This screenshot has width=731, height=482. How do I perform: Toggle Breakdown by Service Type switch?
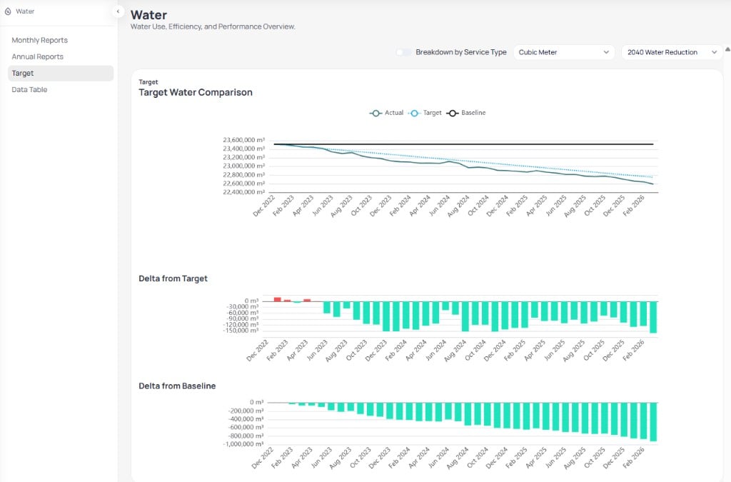tap(404, 52)
